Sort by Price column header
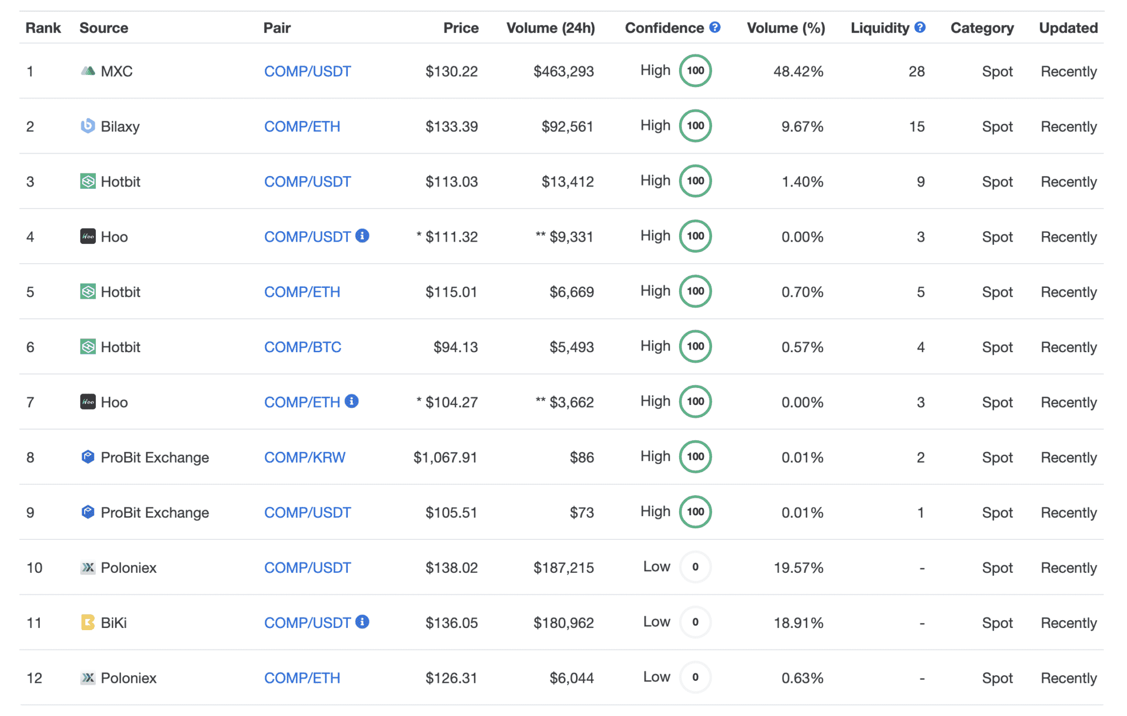Image resolution: width=1127 pixels, height=716 pixels. click(x=461, y=28)
